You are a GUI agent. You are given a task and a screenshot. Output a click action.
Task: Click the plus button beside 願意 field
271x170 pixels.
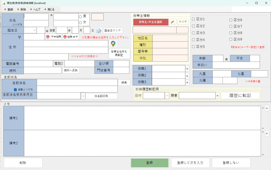pyautogui.click(x=218, y=96)
